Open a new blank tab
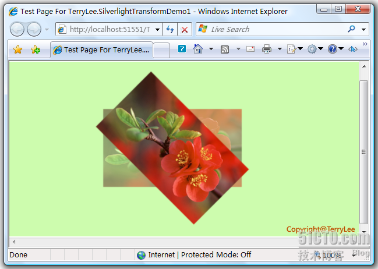Screen dimensions: 378x269 pyautogui.click(x=161, y=50)
